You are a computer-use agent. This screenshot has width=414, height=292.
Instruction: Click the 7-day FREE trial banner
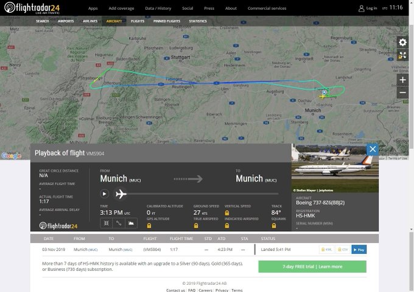[x=312, y=267]
